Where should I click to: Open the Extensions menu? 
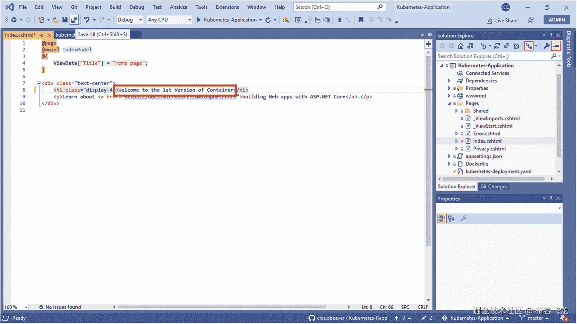click(x=227, y=7)
